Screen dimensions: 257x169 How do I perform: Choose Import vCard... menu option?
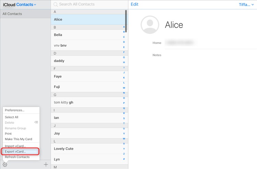point(15,146)
